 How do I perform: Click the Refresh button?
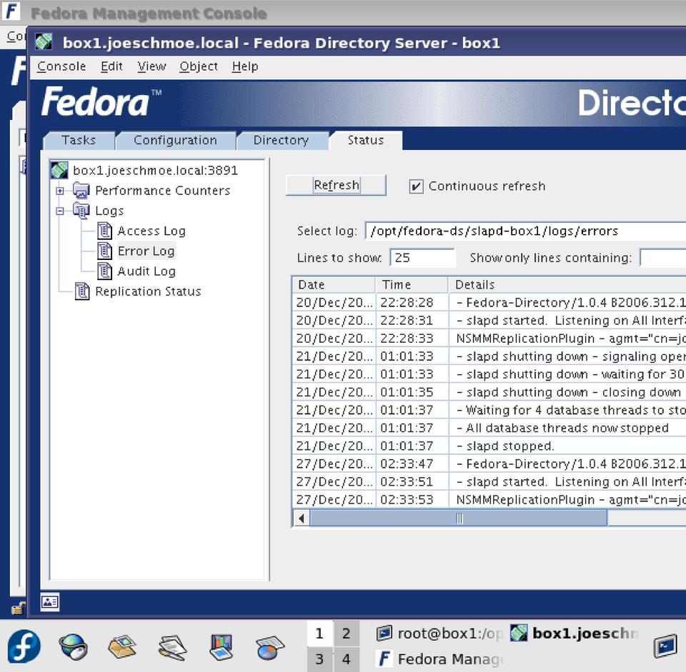pos(336,186)
